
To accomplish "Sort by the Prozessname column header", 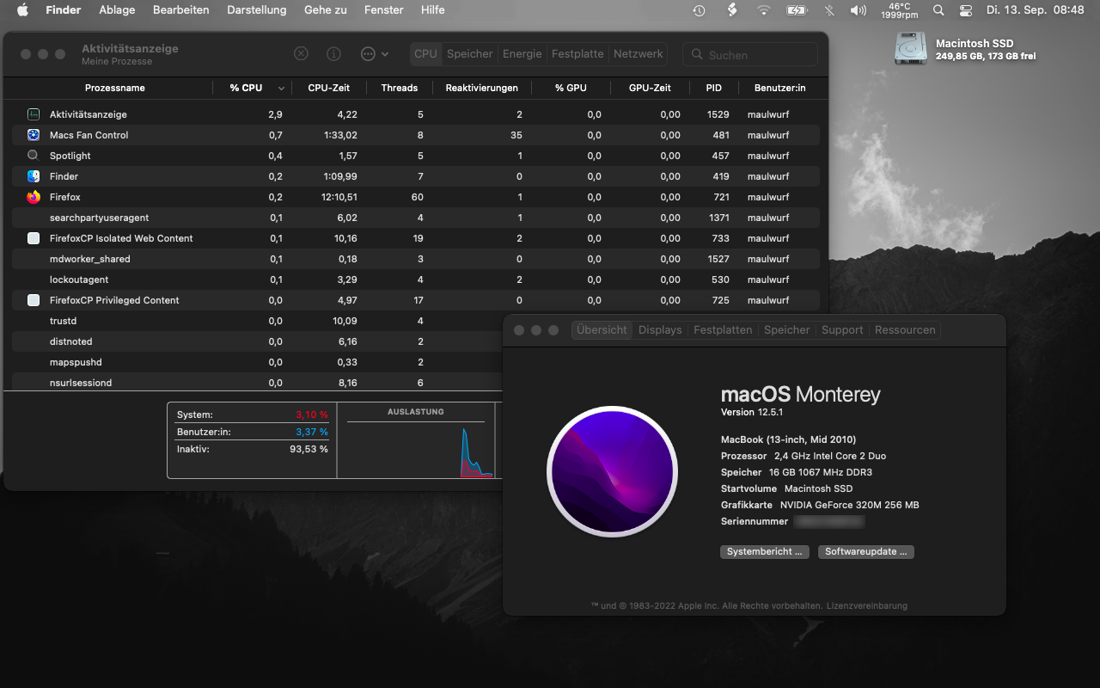I will pos(114,88).
